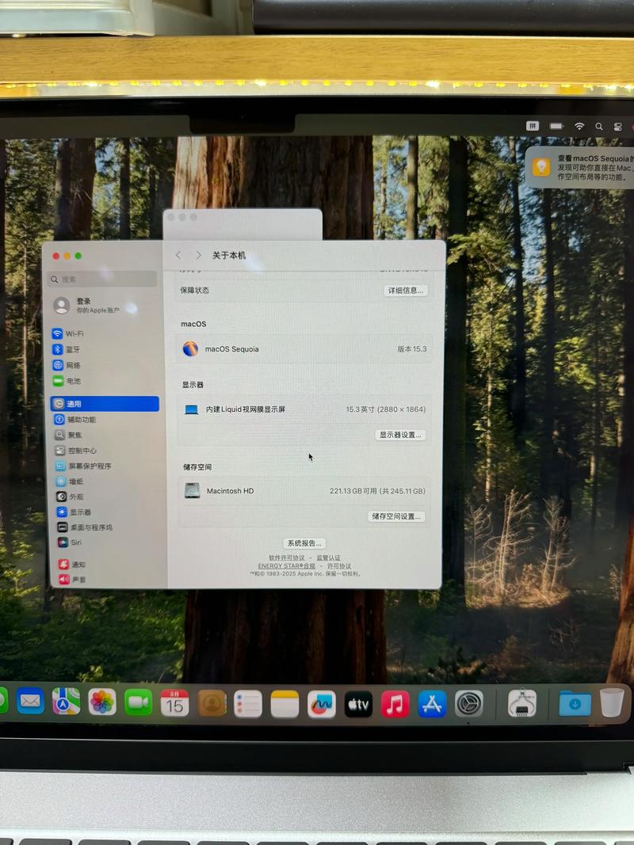
Task: Open 蓝牙 Bluetooth settings in sidebar
Action: click(x=70, y=349)
